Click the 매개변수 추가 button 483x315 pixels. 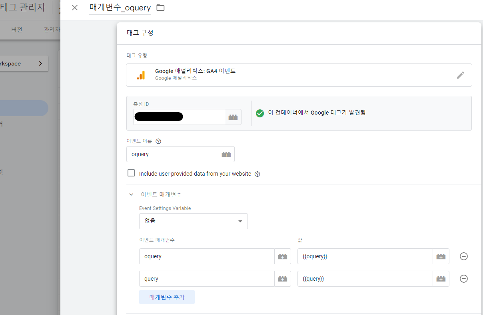pos(167,297)
